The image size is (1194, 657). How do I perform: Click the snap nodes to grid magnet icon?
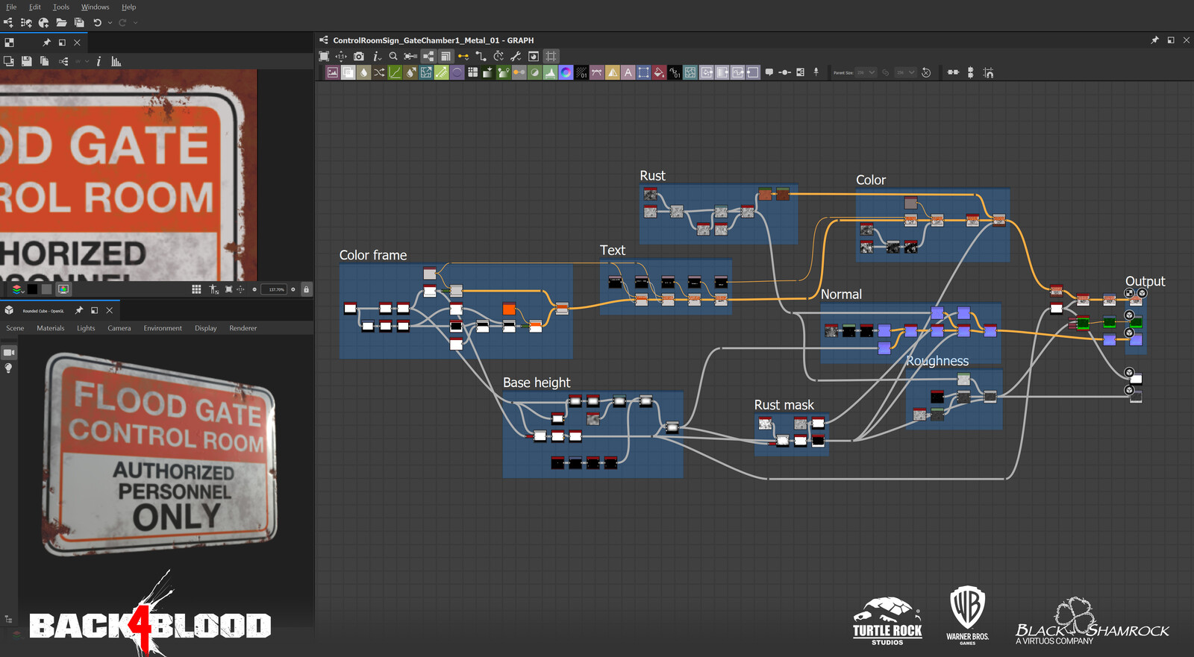[989, 72]
